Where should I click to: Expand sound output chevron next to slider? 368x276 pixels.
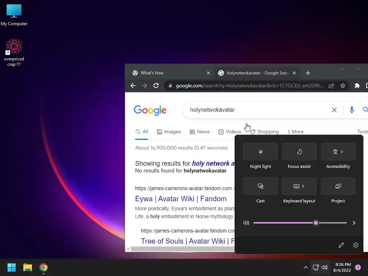pyautogui.click(x=354, y=223)
